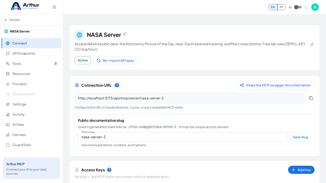The image size is (326, 183).
Task: Switch language to PT
Action: tap(281, 7)
